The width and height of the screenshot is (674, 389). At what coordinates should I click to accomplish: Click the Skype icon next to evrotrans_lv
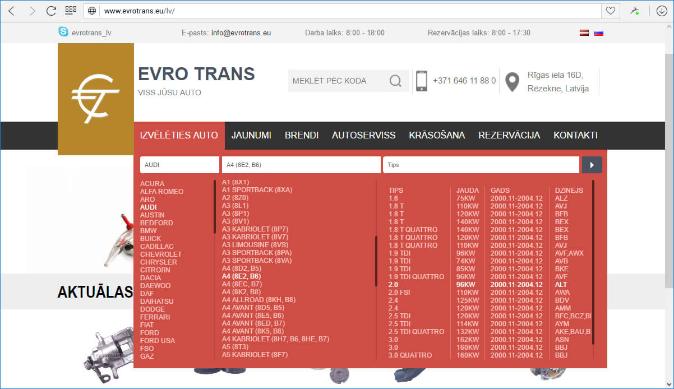63,32
